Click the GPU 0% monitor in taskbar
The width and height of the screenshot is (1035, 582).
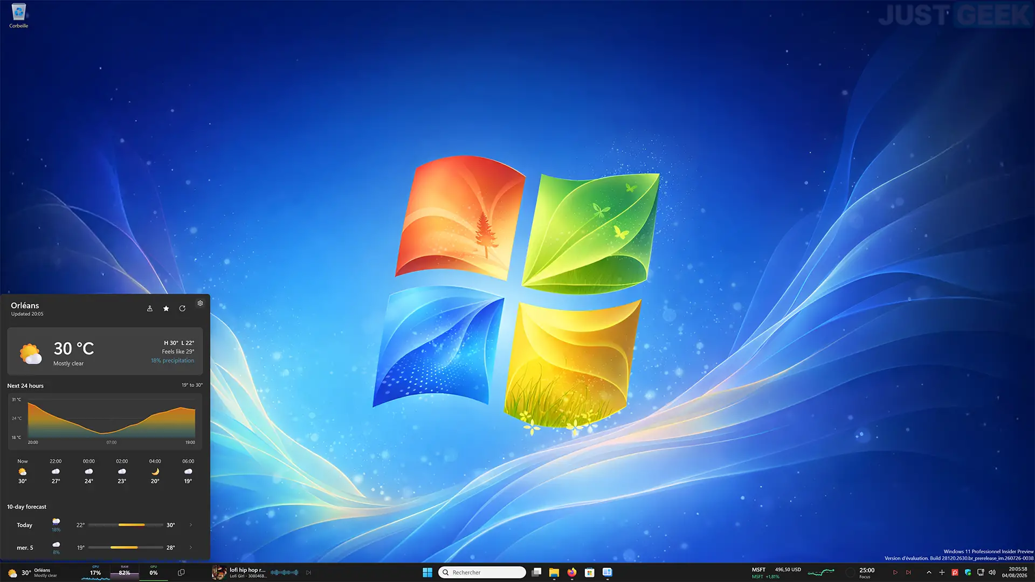154,572
